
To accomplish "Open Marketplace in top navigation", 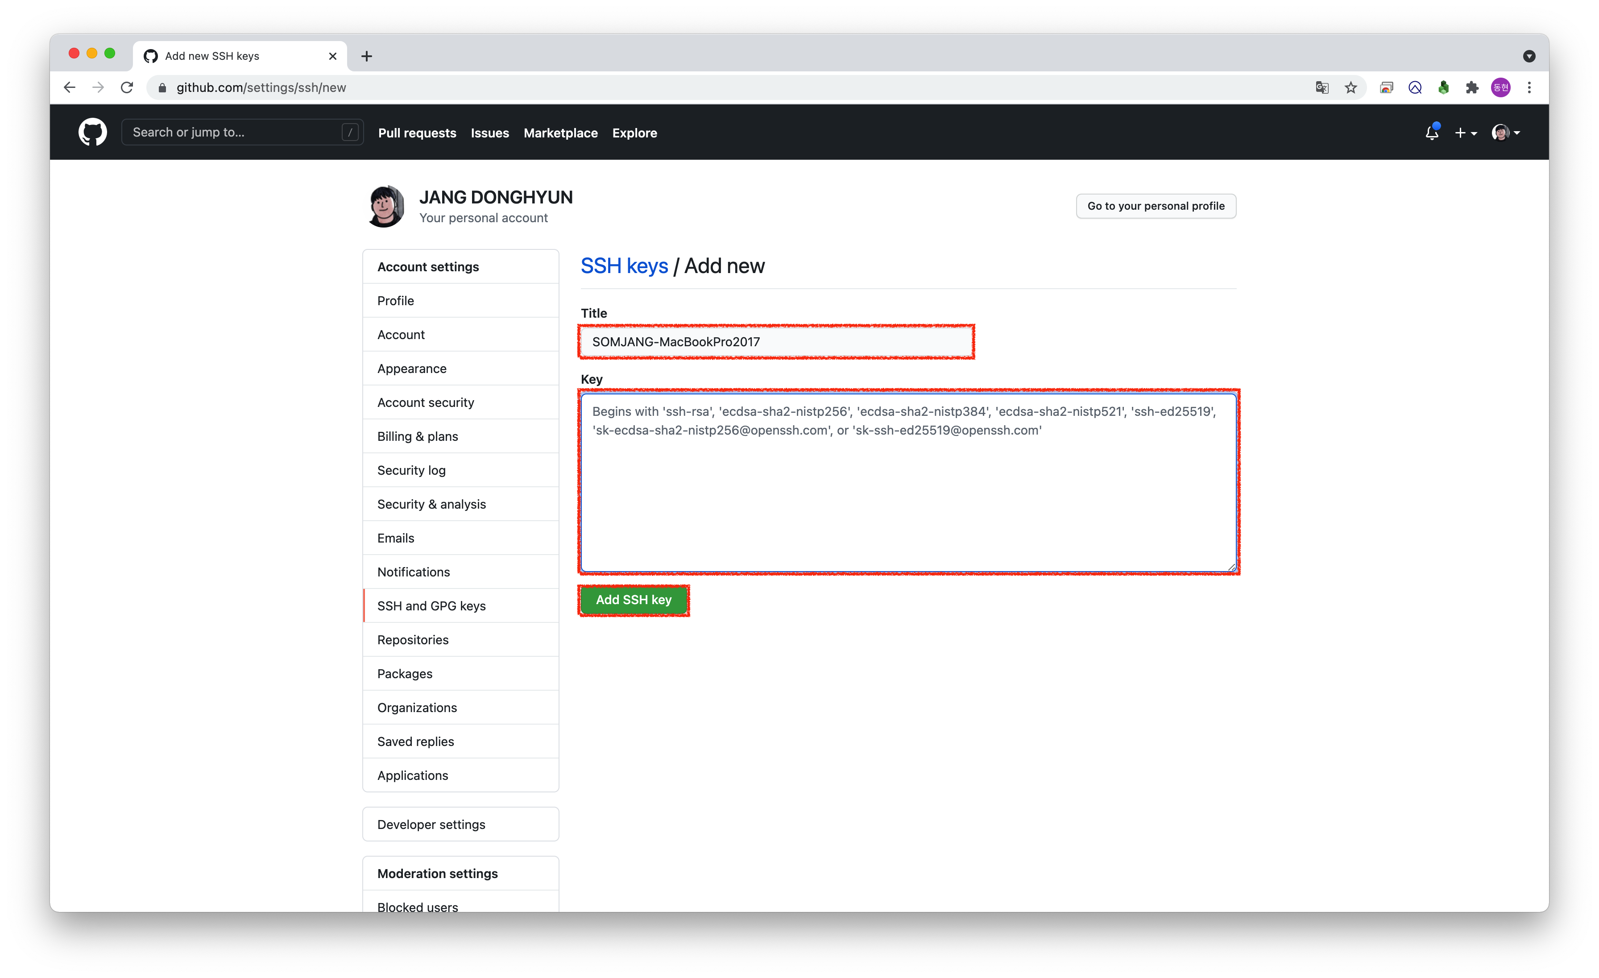I will click(561, 133).
